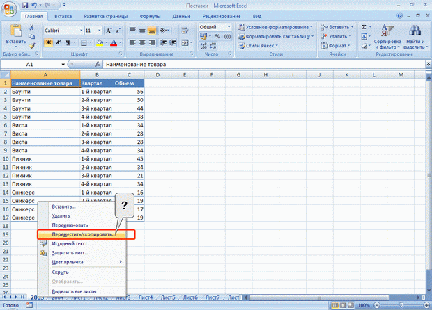Undo the last action in quick access toolbar

click(x=34, y=5)
